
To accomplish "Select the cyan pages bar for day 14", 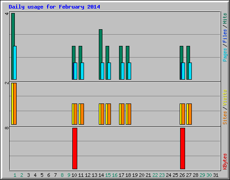I will tap(102, 71).
